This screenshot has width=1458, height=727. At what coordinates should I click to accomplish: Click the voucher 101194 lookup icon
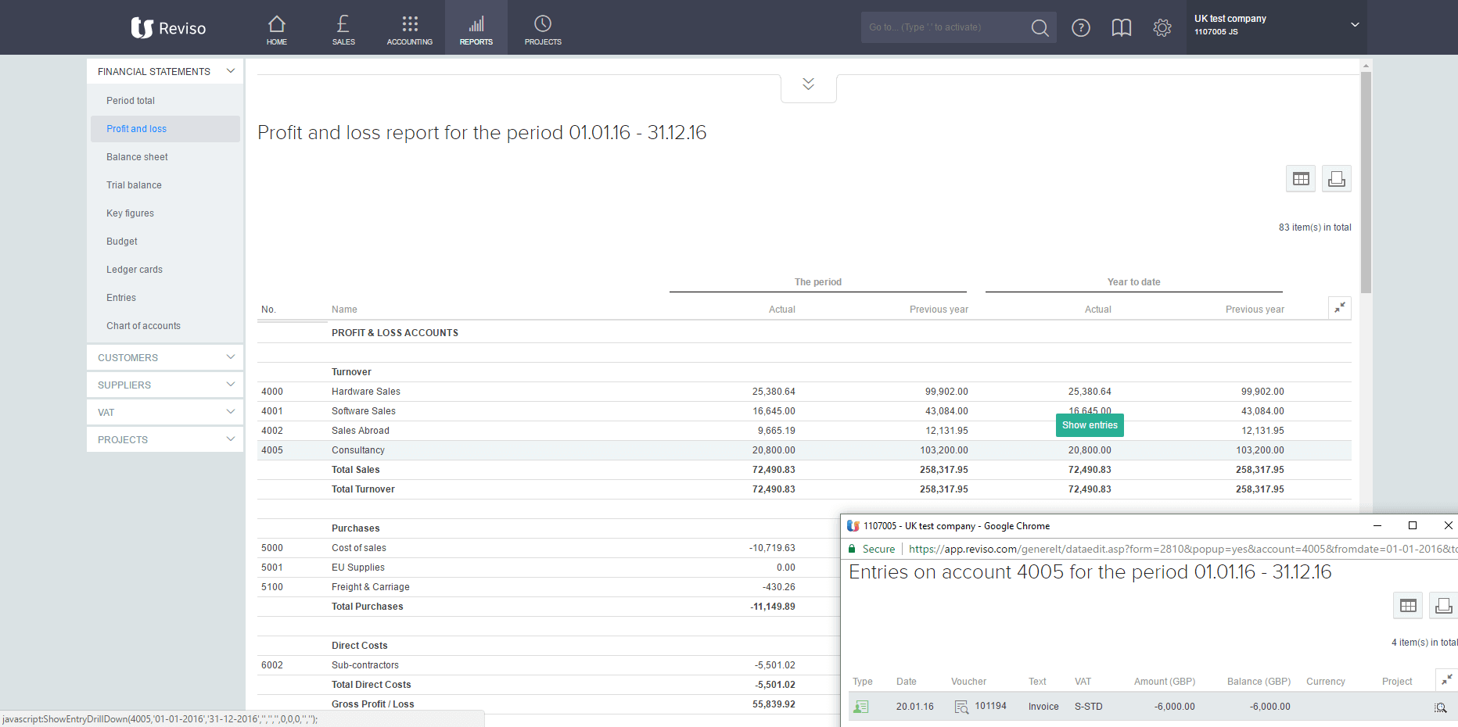[x=961, y=707]
